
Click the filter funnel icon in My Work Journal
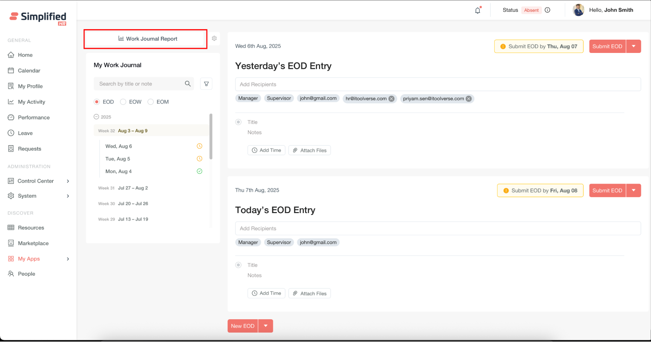click(206, 84)
